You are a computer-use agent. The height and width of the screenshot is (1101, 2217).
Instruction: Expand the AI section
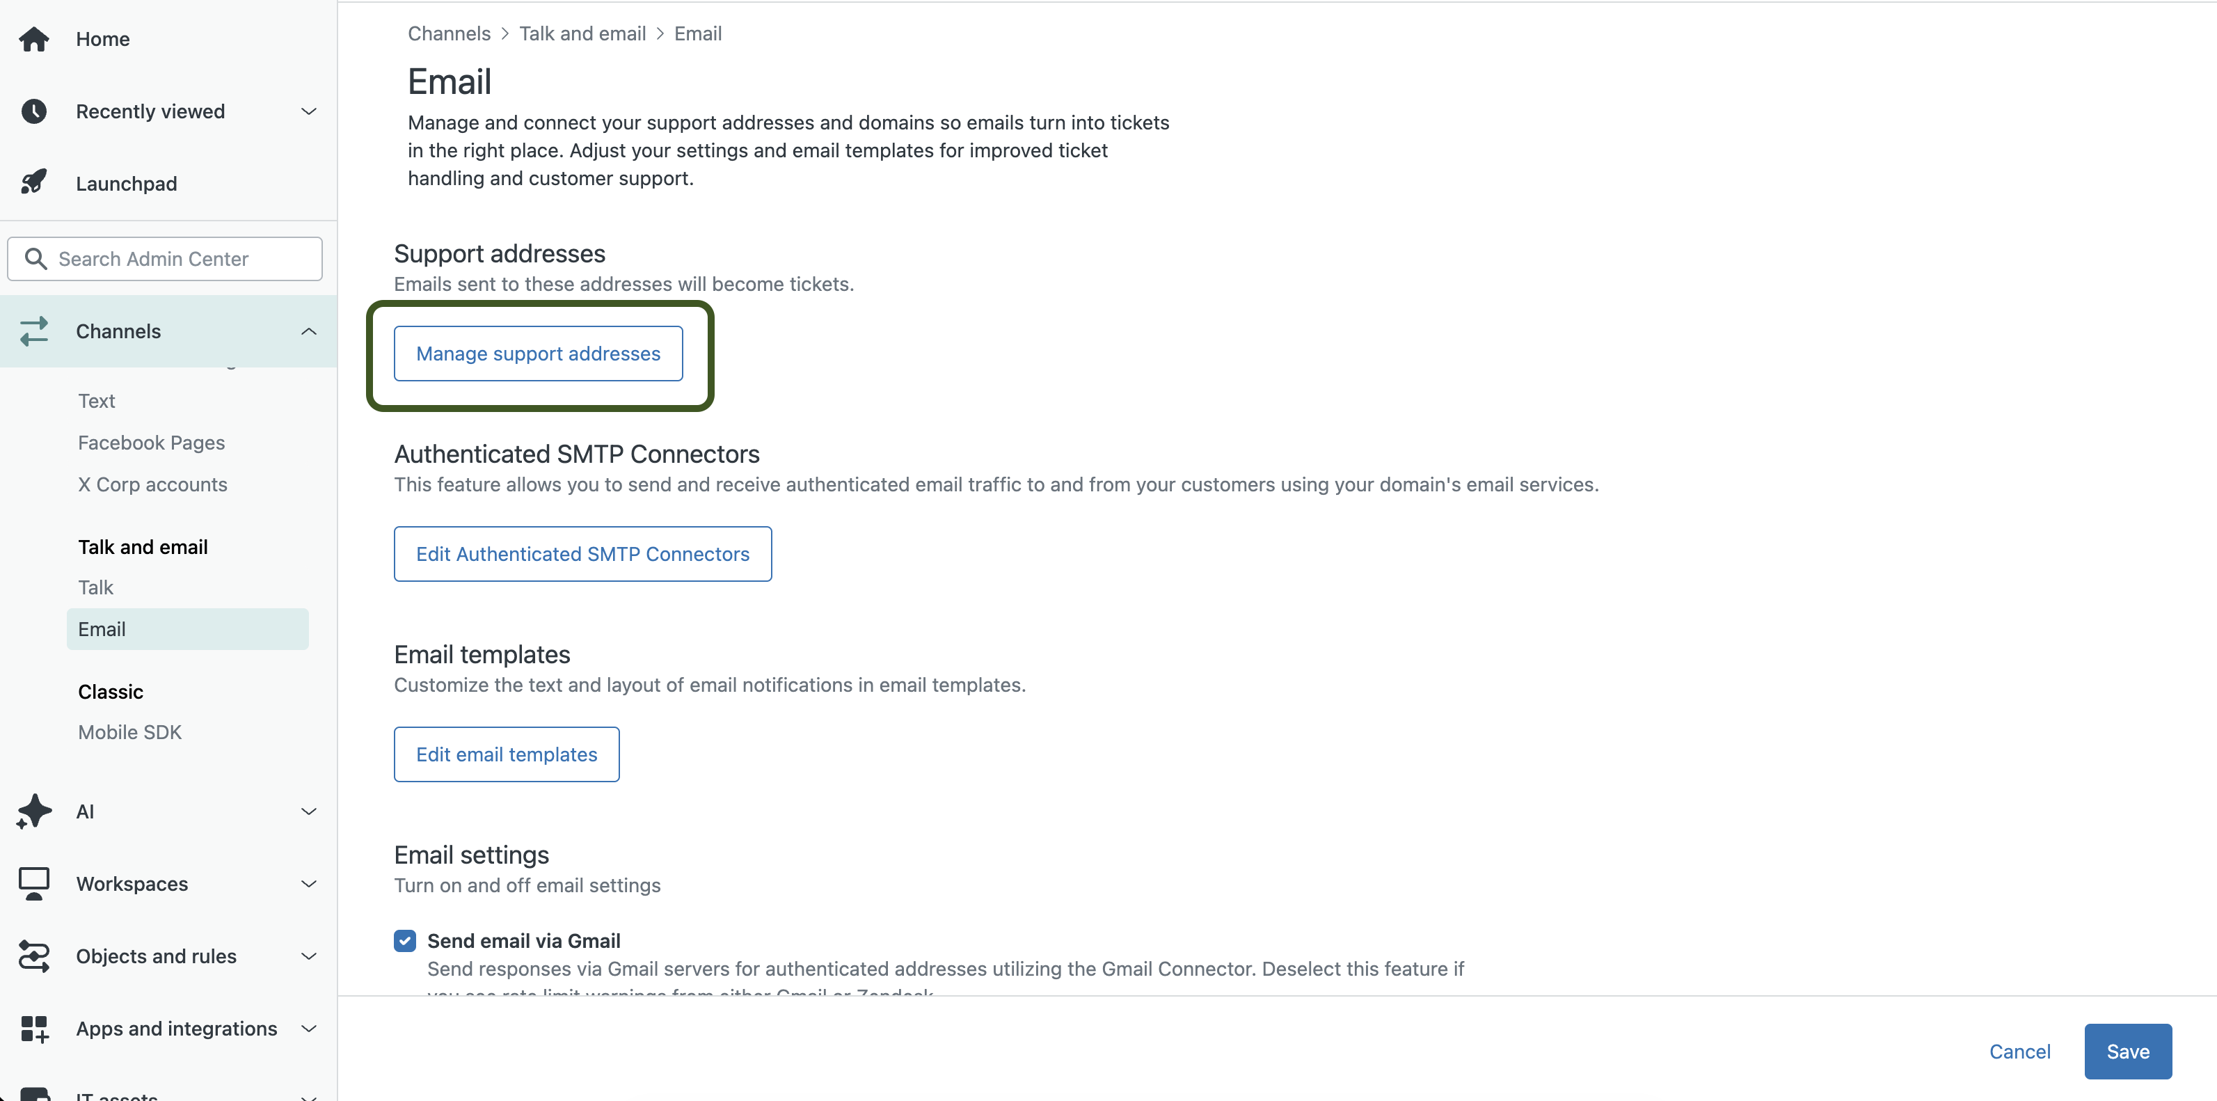coord(309,811)
